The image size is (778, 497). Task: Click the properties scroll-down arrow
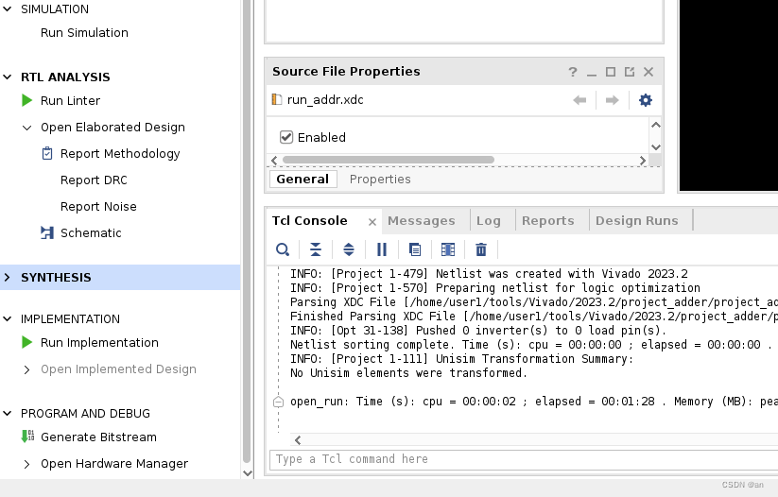click(x=655, y=147)
